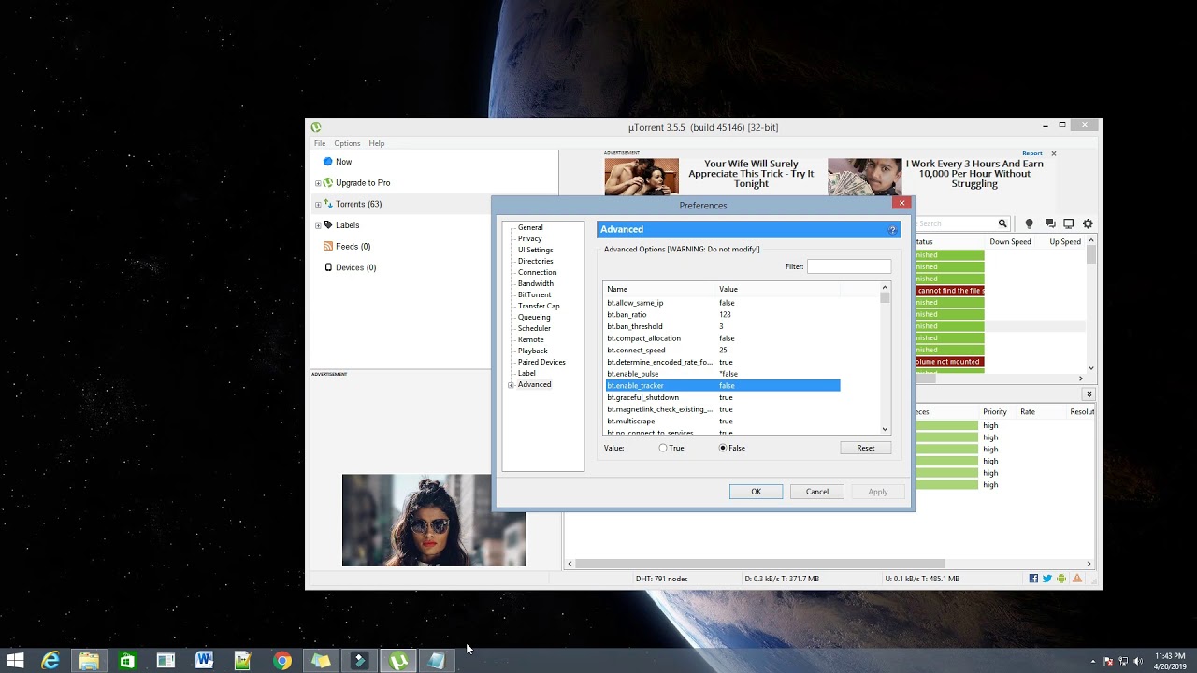Select the True radio button
1197x673 pixels.
point(663,448)
